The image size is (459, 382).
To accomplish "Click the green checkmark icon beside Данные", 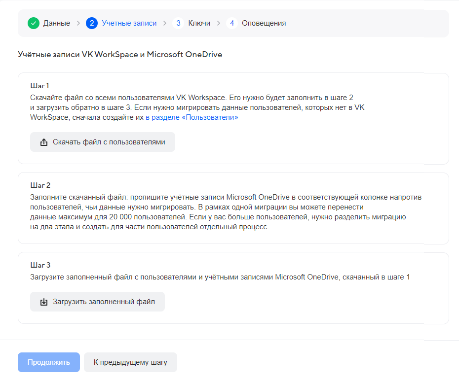I will pos(34,23).
